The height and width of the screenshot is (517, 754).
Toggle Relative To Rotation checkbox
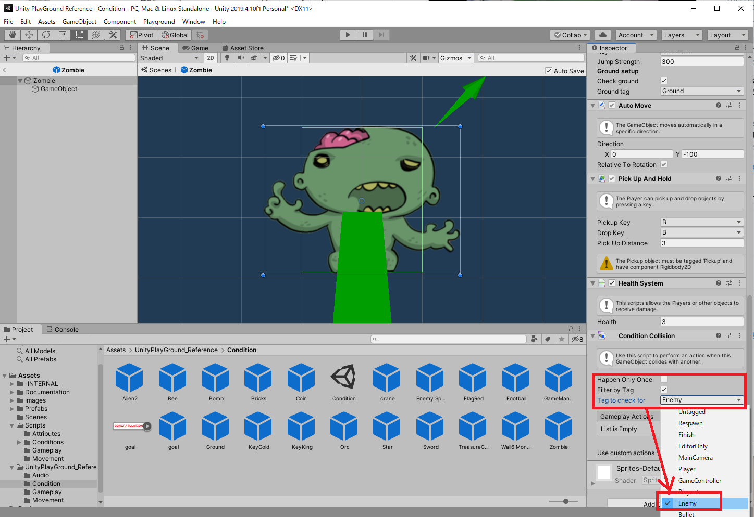[664, 164]
